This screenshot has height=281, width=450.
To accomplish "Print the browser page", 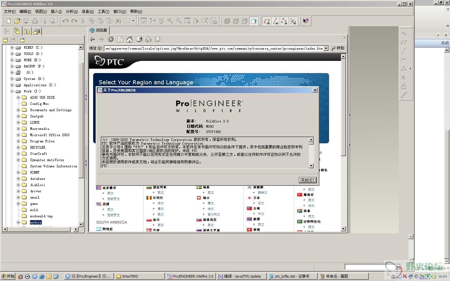I will click(148, 39).
